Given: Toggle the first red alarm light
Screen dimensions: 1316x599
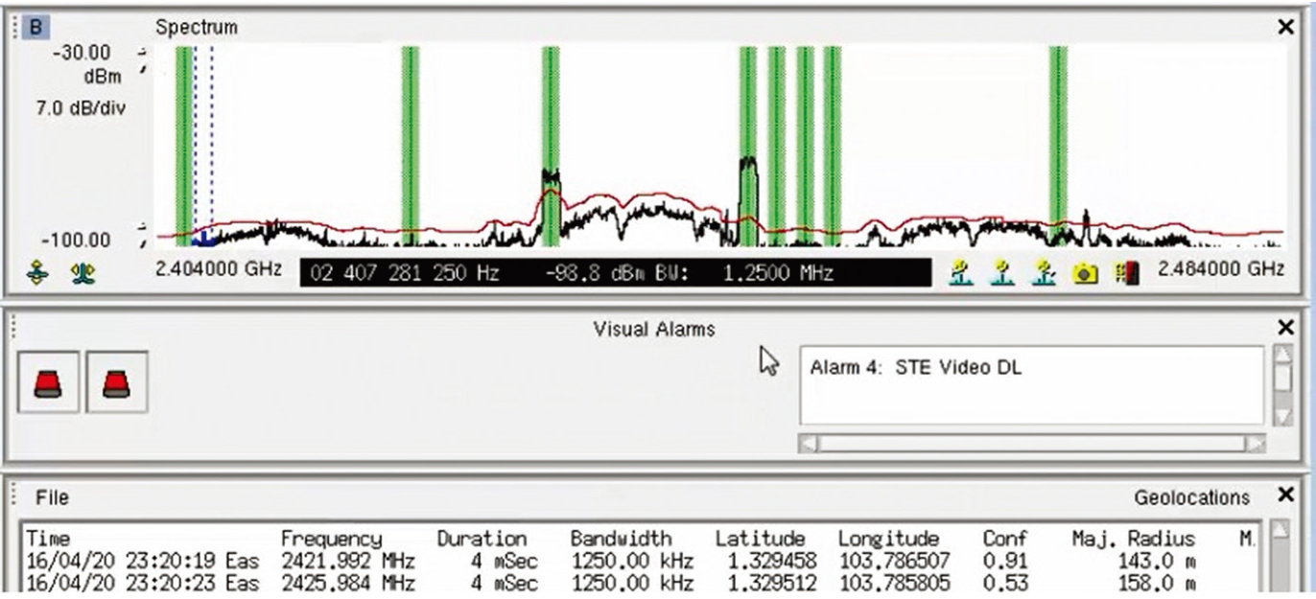Looking at the screenshot, I should tap(48, 382).
